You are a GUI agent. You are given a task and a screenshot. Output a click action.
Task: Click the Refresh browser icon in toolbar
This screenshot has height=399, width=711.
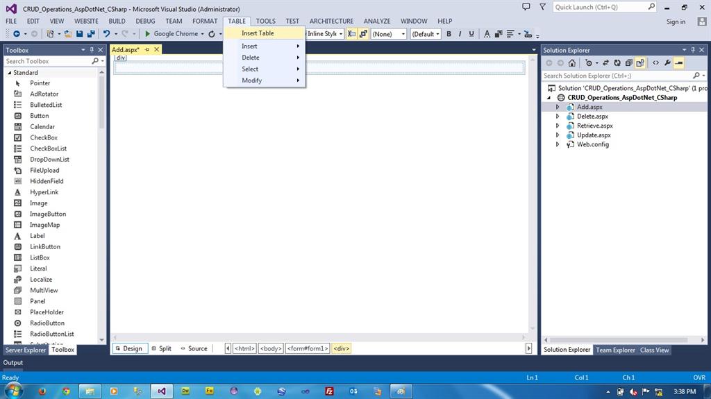[x=211, y=34]
